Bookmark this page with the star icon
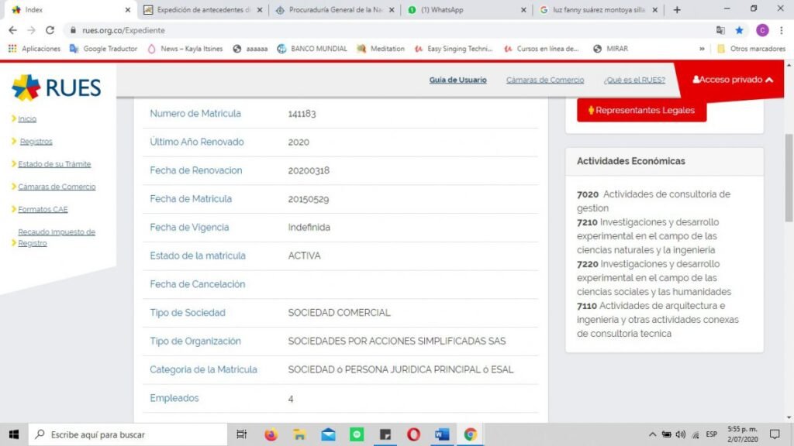 (x=740, y=30)
